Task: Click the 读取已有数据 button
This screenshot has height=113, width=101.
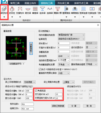Action: click(x=58, y=106)
